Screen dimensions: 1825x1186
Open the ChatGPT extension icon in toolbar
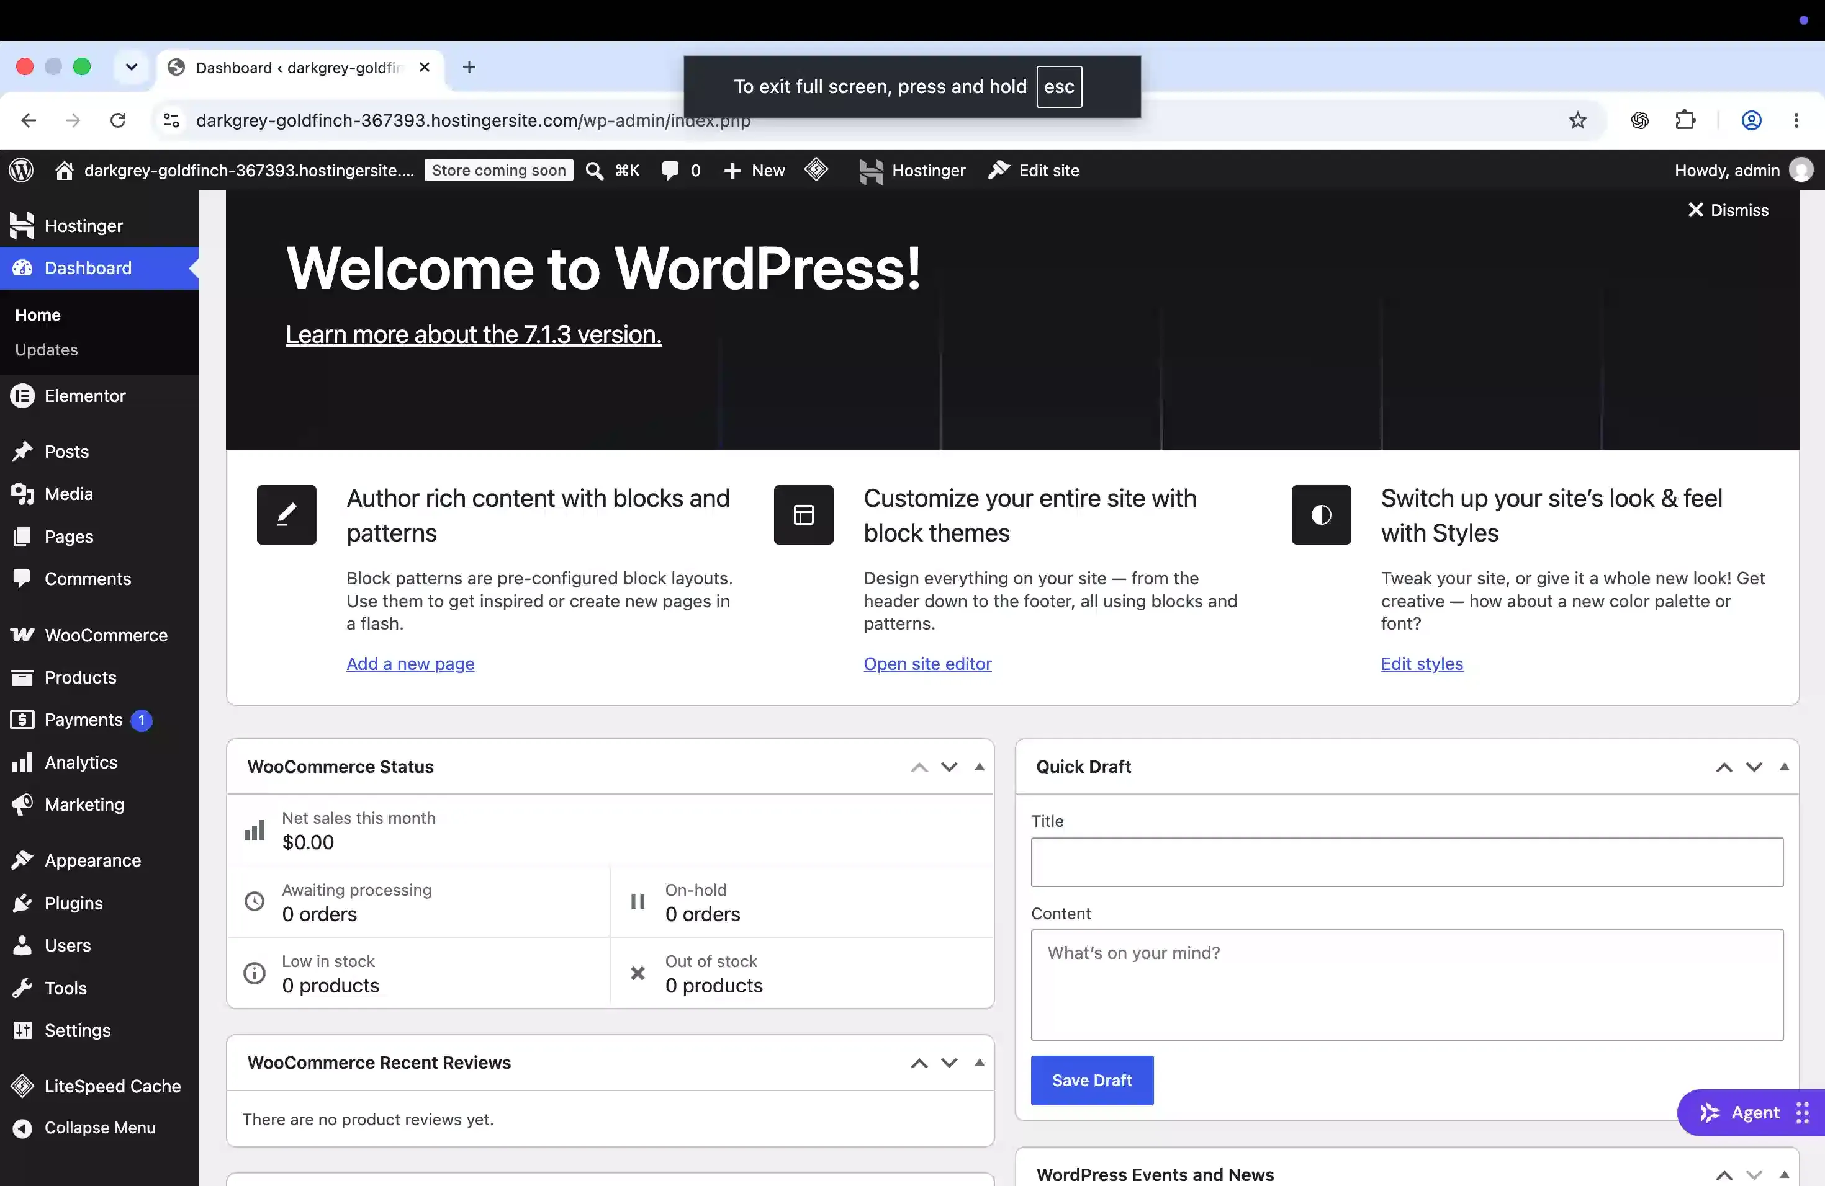[1639, 120]
